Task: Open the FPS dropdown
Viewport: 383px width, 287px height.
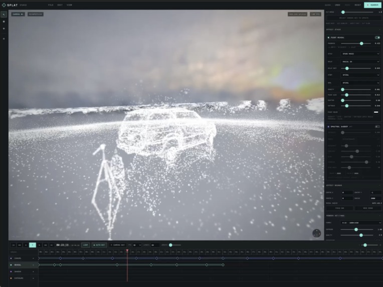Action: click(137, 245)
